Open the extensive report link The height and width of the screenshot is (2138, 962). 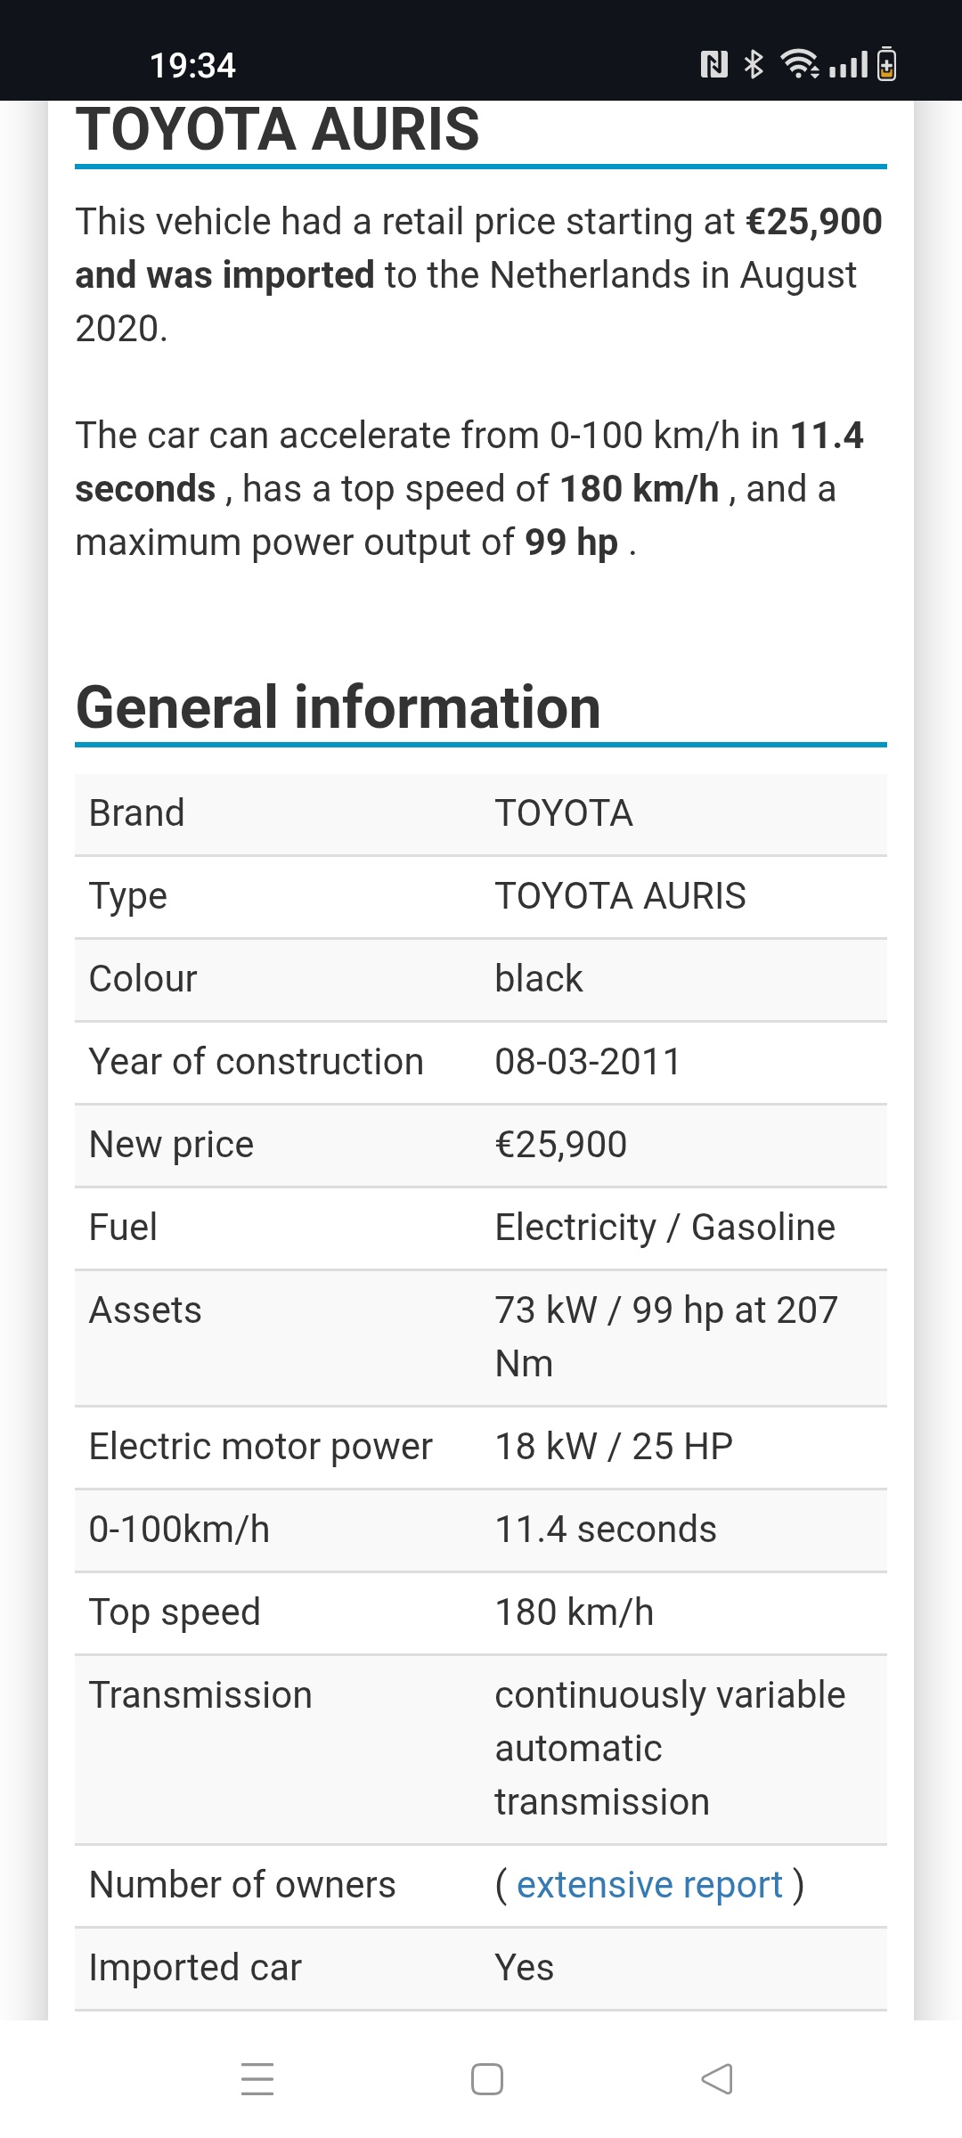(x=649, y=1885)
